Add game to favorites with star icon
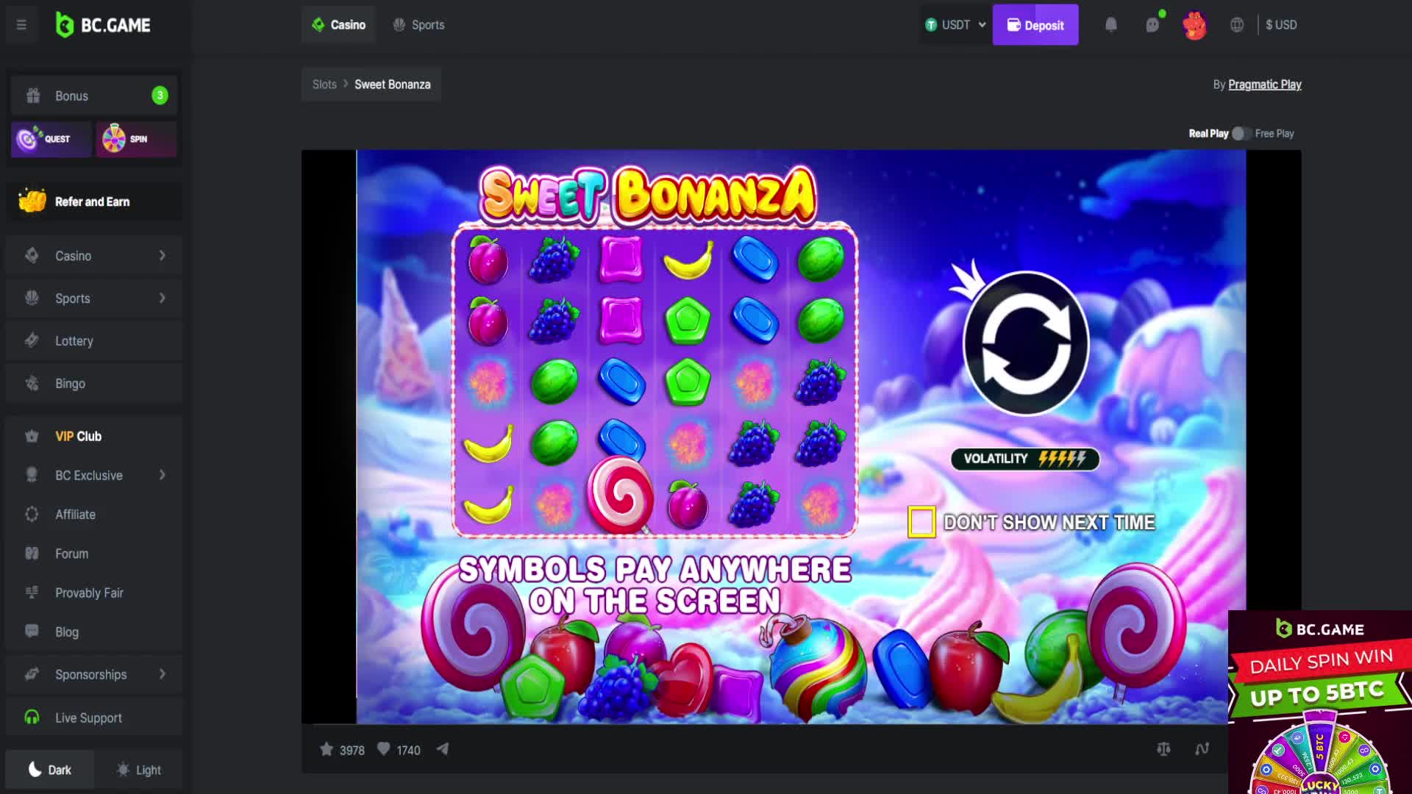 pos(327,749)
